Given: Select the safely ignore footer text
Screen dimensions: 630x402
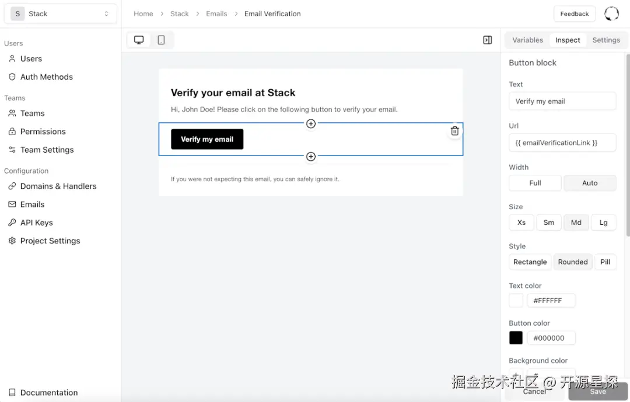Looking at the screenshot, I should [x=255, y=179].
